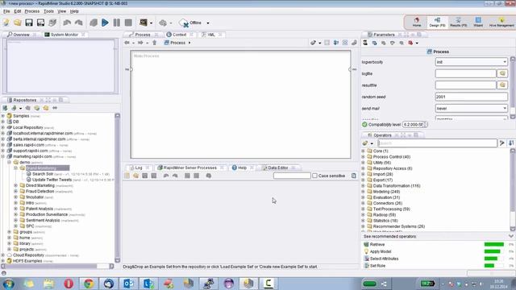This screenshot has width=516, height=290.
Task: Select Cloud Repository entry
Action: [x=28, y=255]
